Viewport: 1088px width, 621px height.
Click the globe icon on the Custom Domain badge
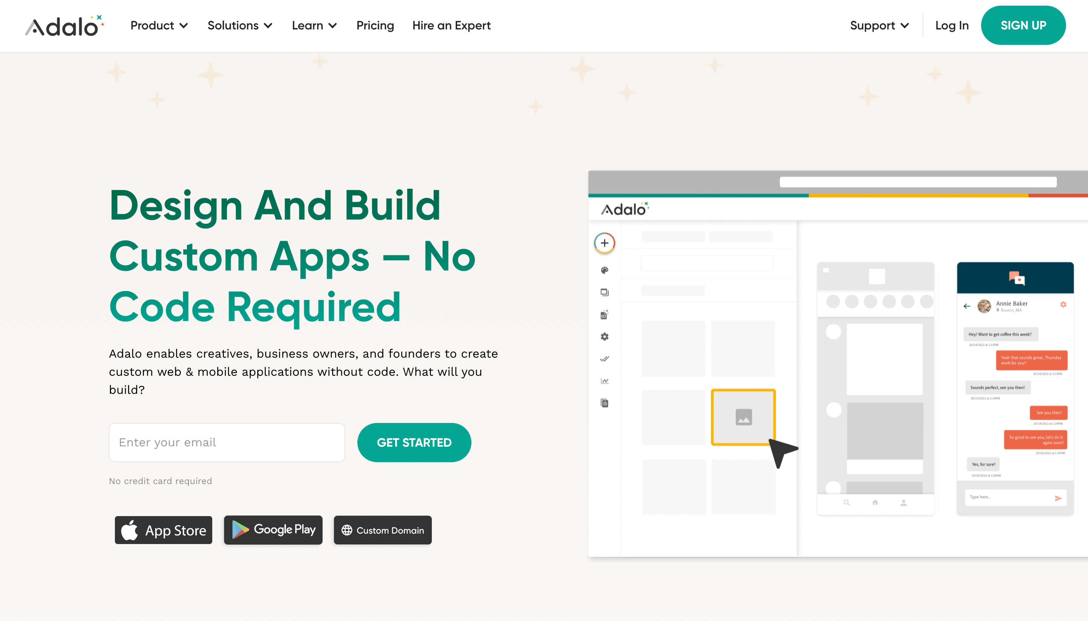tap(347, 530)
